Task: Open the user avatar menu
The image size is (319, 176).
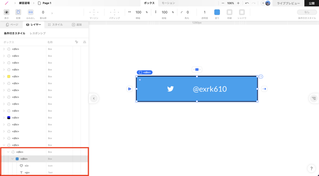Action: [268, 3]
